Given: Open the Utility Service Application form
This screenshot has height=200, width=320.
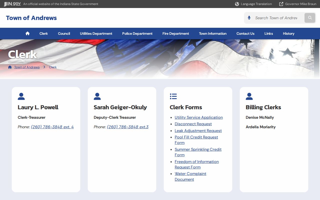Looking at the screenshot, I should click(x=199, y=117).
